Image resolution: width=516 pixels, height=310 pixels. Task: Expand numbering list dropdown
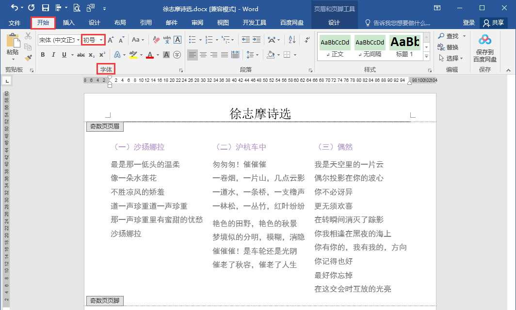click(217, 40)
